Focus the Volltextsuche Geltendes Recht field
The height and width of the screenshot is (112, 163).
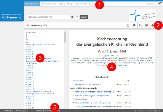pos(48,17)
